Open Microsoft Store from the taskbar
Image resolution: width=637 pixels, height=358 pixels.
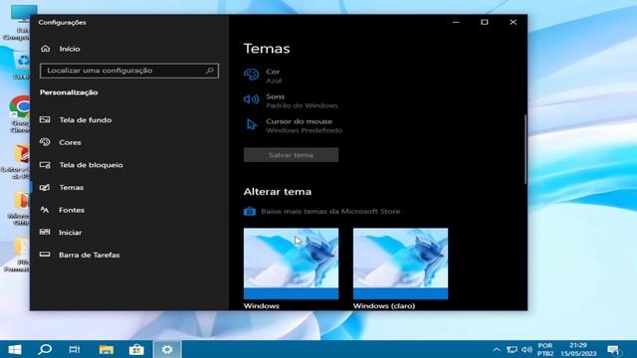[136, 349]
